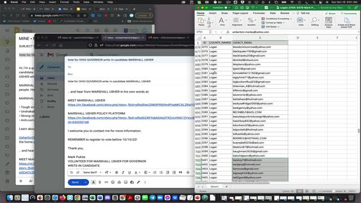
Task: Switch to the Page Layout tab in Excel
Action: pyautogui.click(x=240, y=13)
